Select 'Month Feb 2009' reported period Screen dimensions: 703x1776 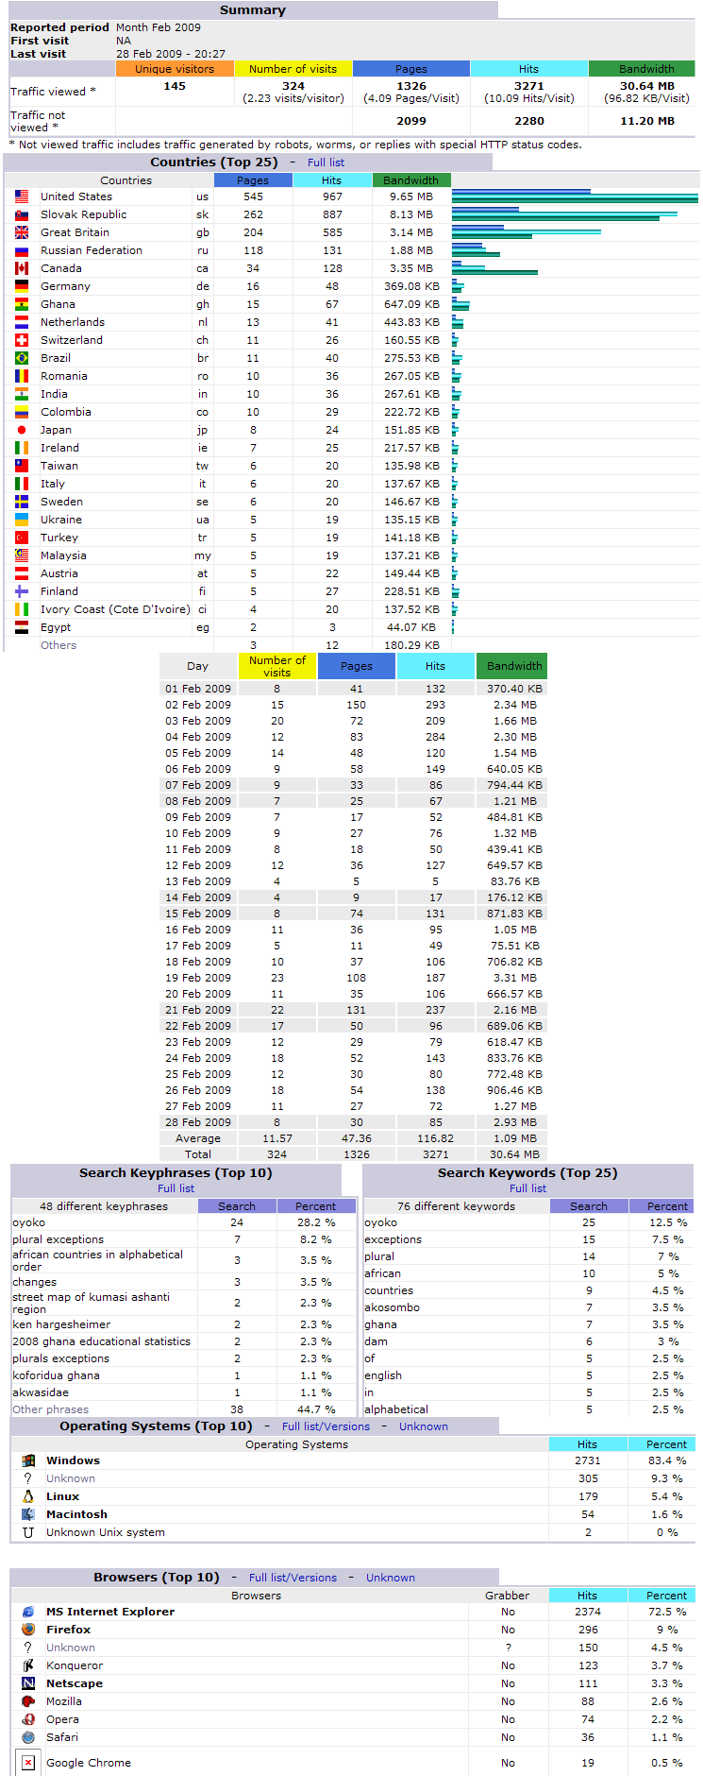159,27
